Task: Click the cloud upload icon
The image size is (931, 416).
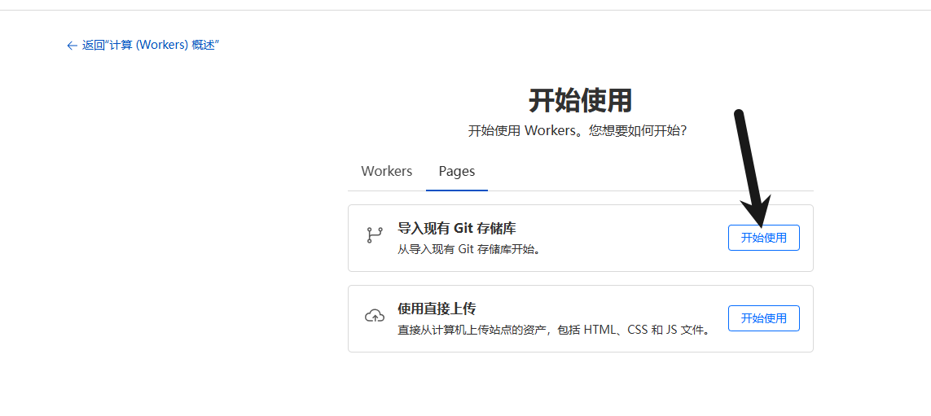Action: [374, 316]
